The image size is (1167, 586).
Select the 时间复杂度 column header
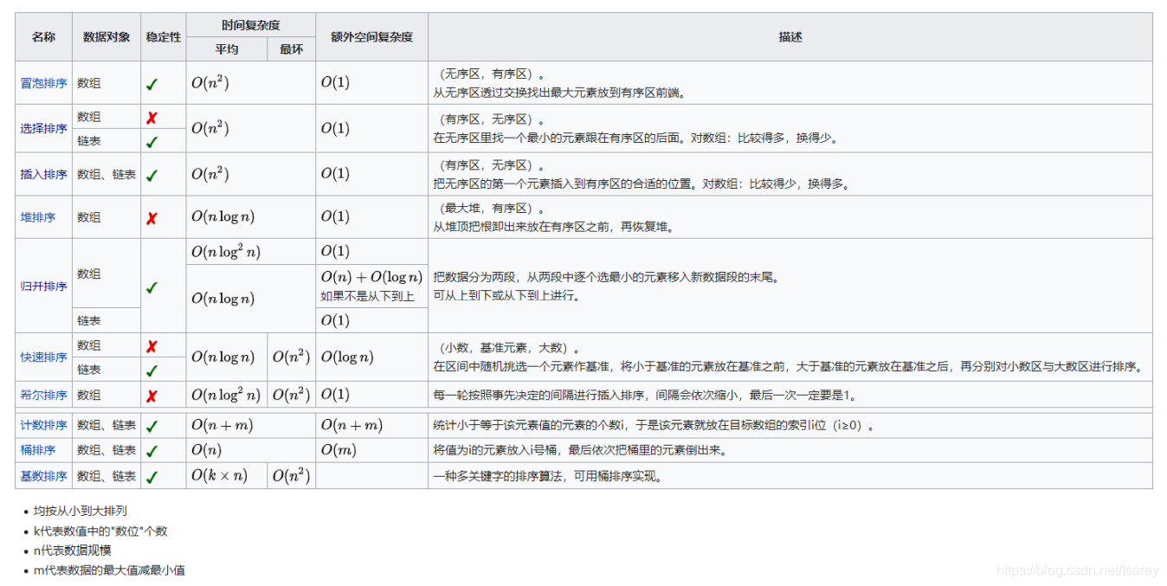point(250,23)
